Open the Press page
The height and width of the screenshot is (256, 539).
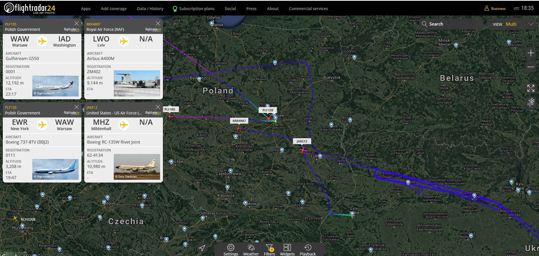click(x=251, y=9)
